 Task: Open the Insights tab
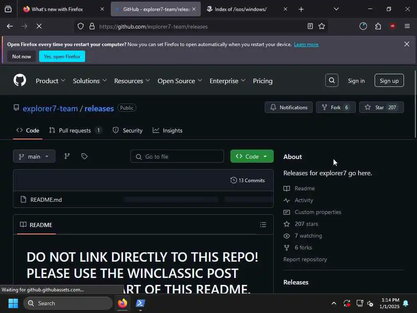pos(167,130)
